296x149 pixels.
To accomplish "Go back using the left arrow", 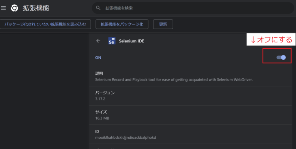I will [x=98, y=41].
